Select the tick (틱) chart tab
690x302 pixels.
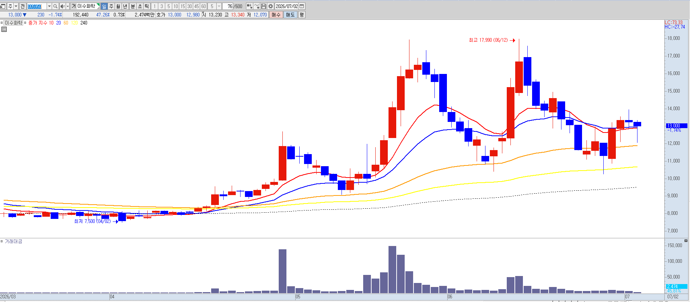pos(147,6)
